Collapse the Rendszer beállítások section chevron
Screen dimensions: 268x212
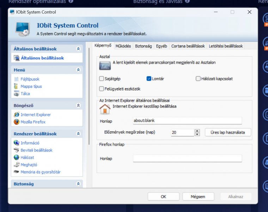pos(78,134)
